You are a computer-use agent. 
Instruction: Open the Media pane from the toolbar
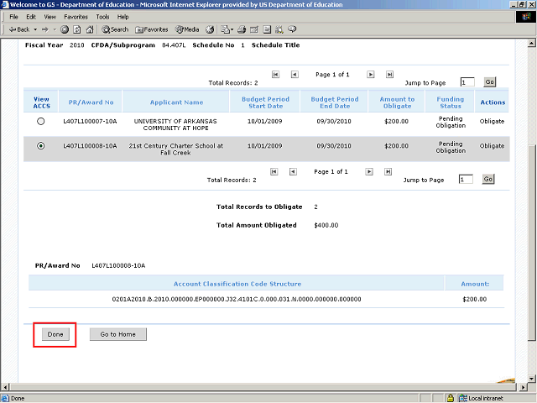pos(186,29)
